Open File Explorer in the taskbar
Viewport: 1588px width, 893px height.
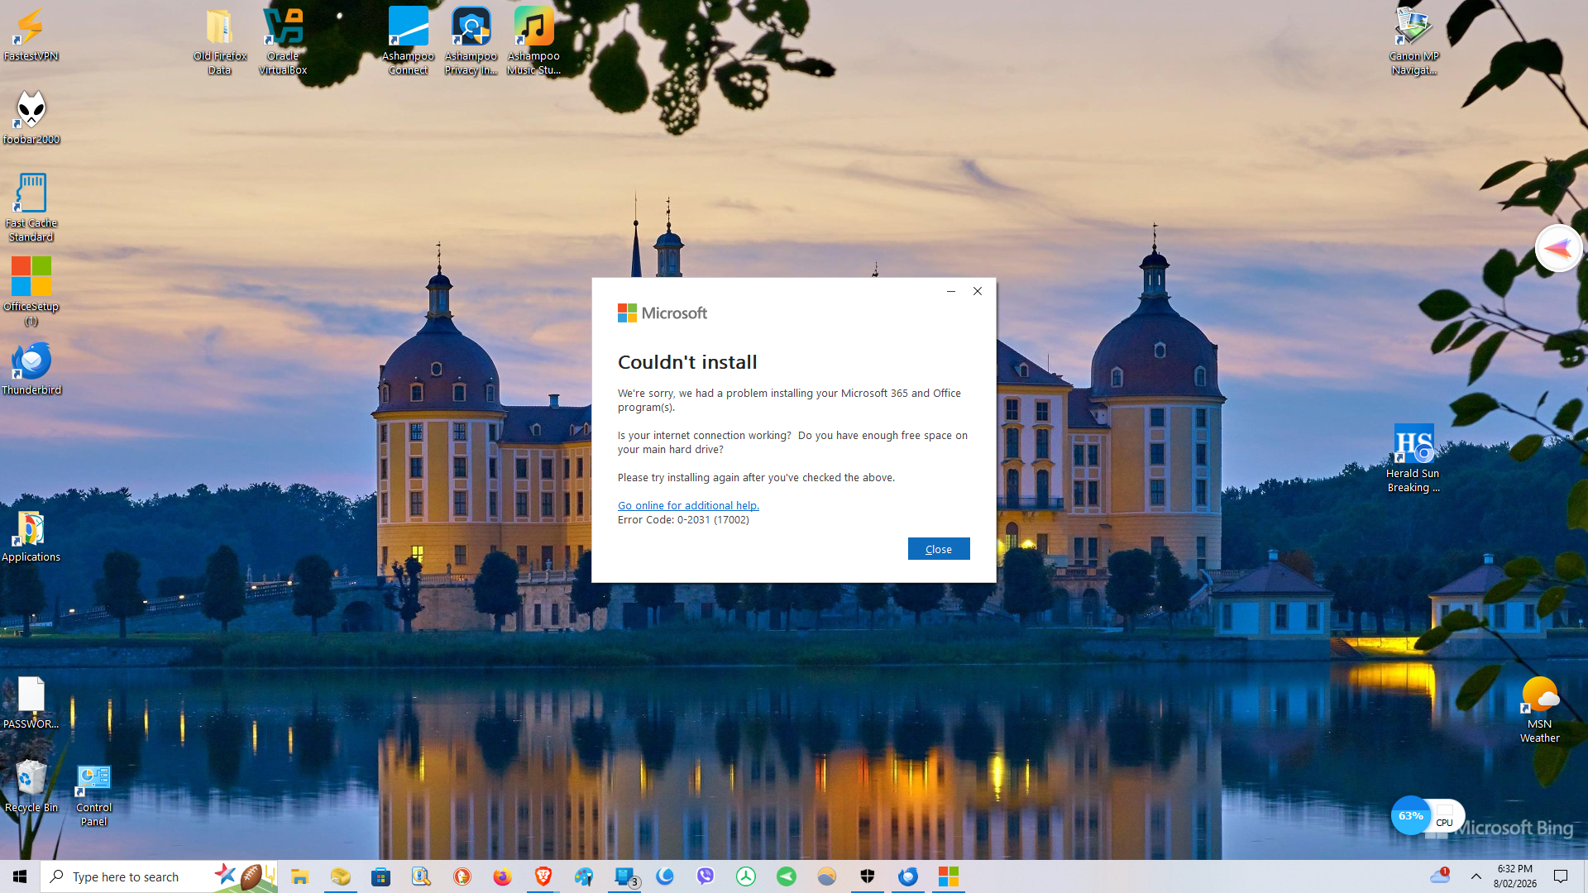(x=299, y=876)
